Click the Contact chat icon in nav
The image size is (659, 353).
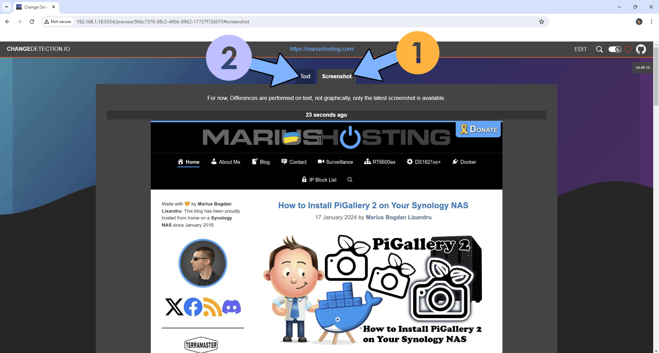[284, 161]
